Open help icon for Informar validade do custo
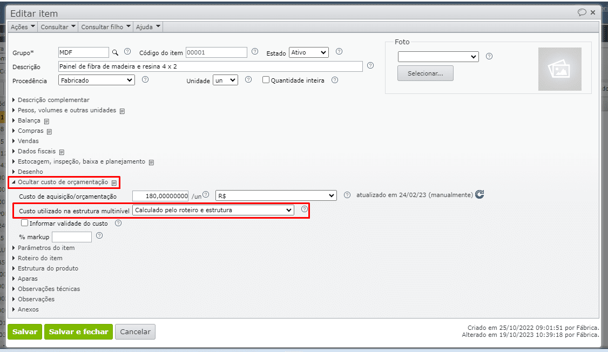The width and height of the screenshot is (608, 352). pos(118,223)
